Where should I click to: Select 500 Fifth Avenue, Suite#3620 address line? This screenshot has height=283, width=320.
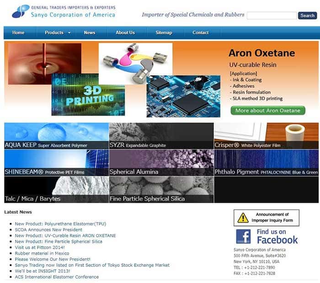coord(260,256)
